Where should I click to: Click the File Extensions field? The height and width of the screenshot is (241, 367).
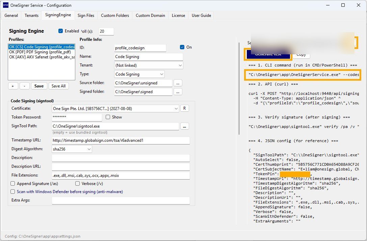pyautogui.click(x=121, y=176)
